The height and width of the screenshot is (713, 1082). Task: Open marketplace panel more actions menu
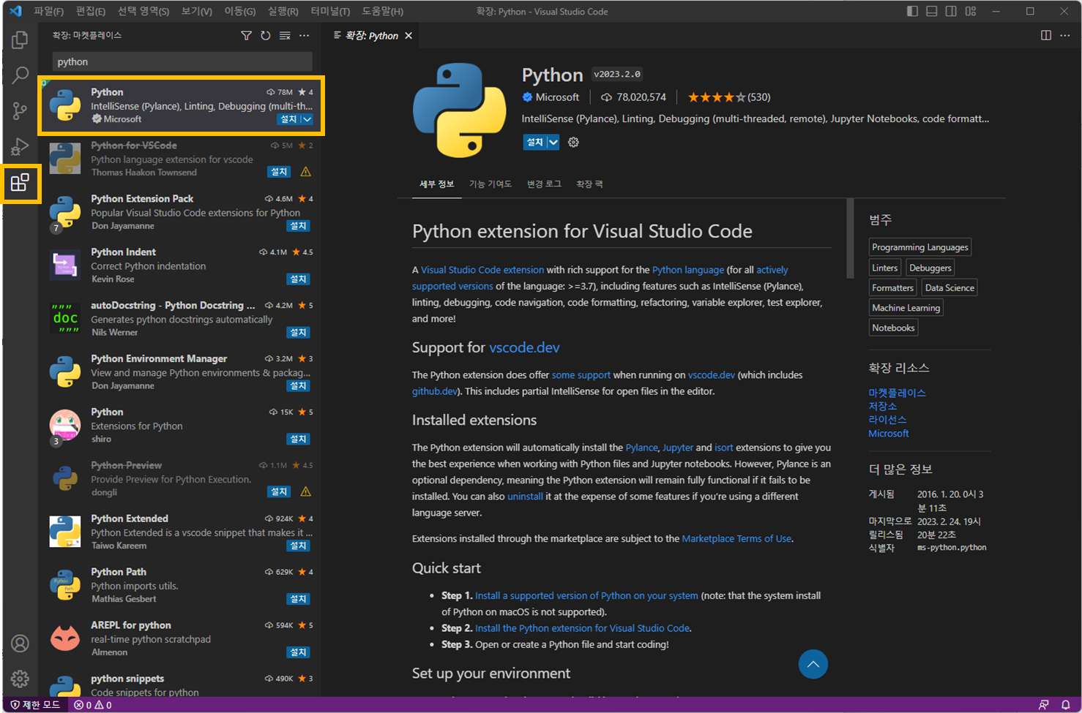click(x=305, y=36)
